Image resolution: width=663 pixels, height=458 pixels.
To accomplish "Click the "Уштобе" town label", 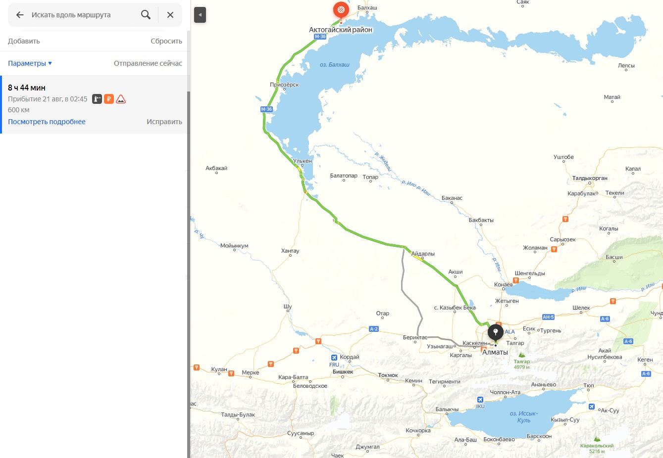I will pos(563,157).
